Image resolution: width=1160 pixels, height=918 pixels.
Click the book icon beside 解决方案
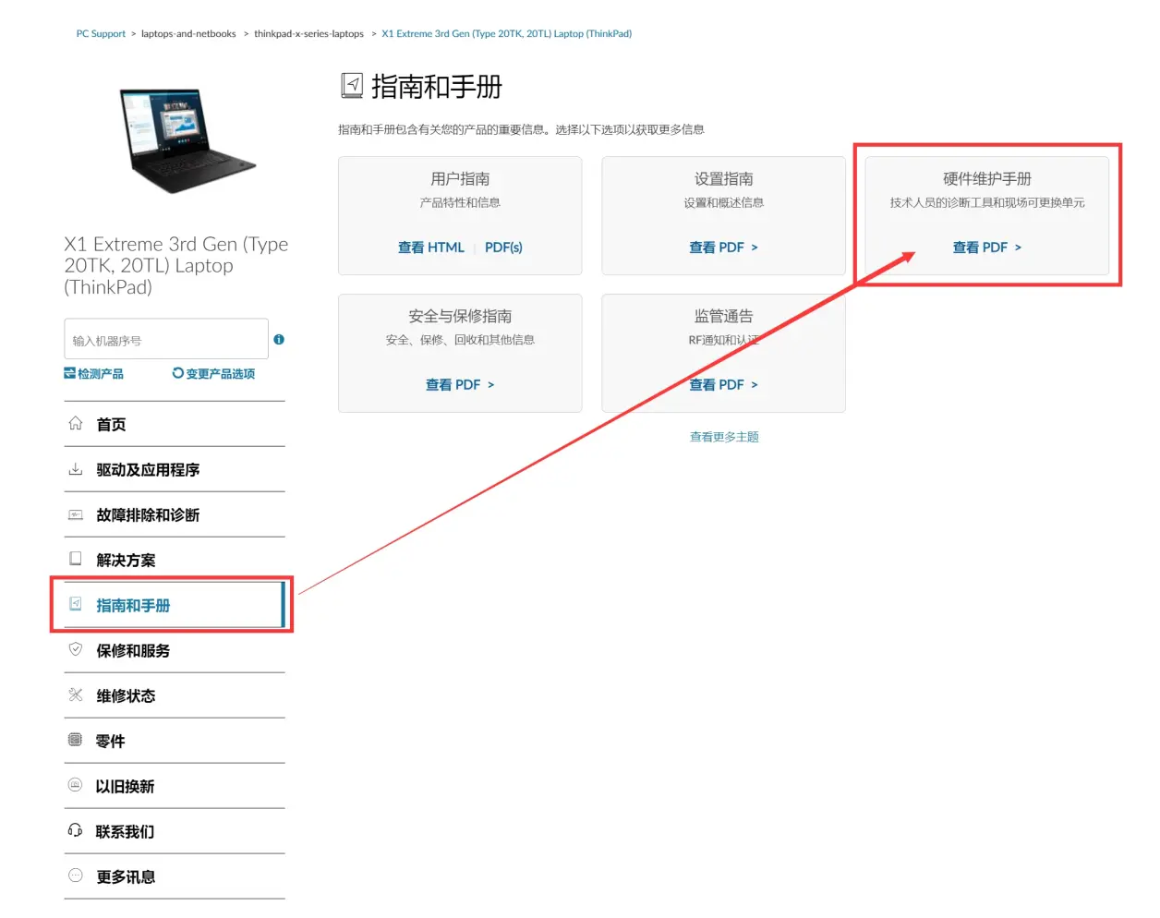tap(76, 559)
